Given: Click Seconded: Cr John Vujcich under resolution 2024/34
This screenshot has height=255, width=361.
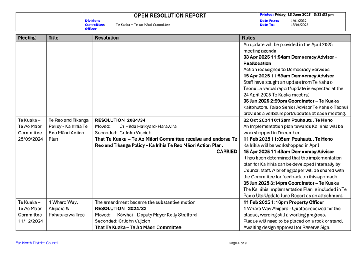Looking at the screenshot, I should tap(123, 133).
